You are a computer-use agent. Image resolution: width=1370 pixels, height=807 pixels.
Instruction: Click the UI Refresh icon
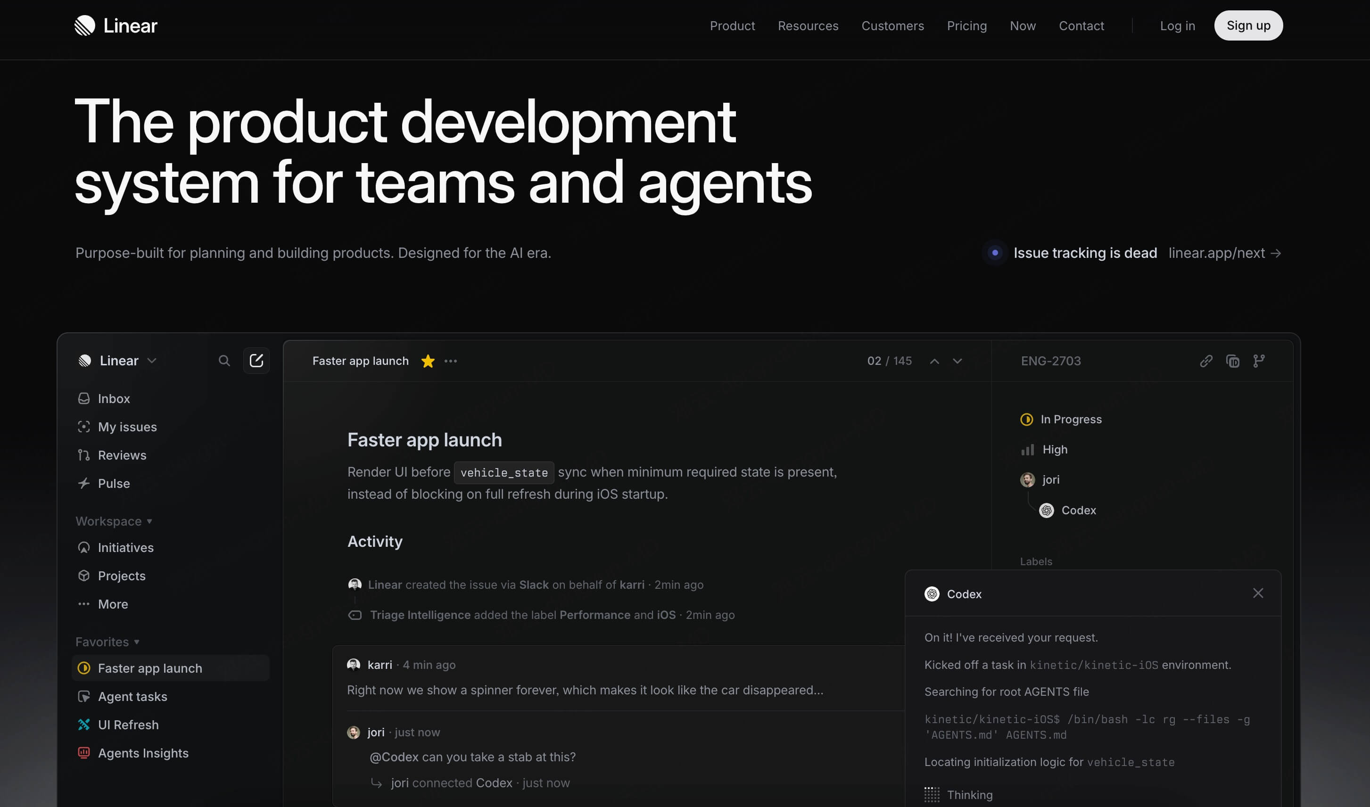tap(84, 725)
